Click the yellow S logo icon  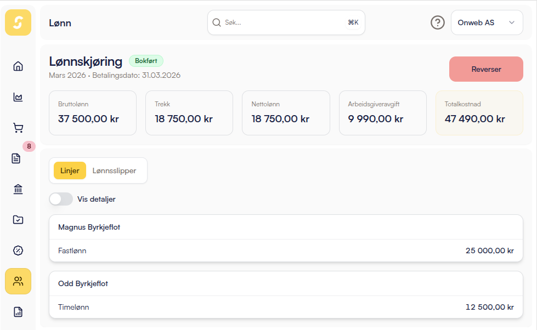(x=18, y=22)
